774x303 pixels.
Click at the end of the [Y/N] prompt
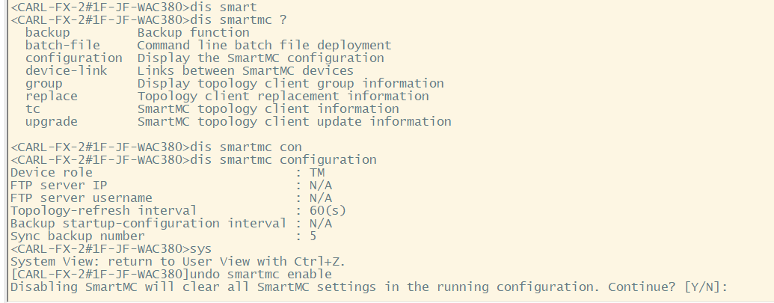click(731, 287)
